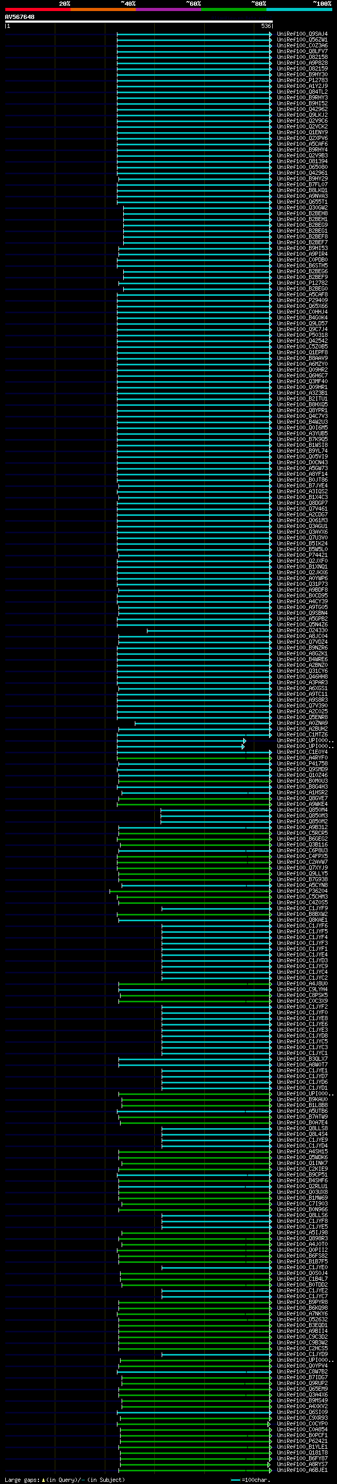Select hit UniRef100_Q56ZW1
Screen dimensions: 337x1484
[x=302, y=40]
